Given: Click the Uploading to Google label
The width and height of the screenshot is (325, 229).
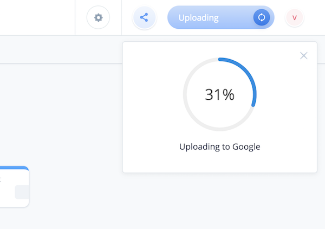Looking at the screenshot, I should click(220, 147).
